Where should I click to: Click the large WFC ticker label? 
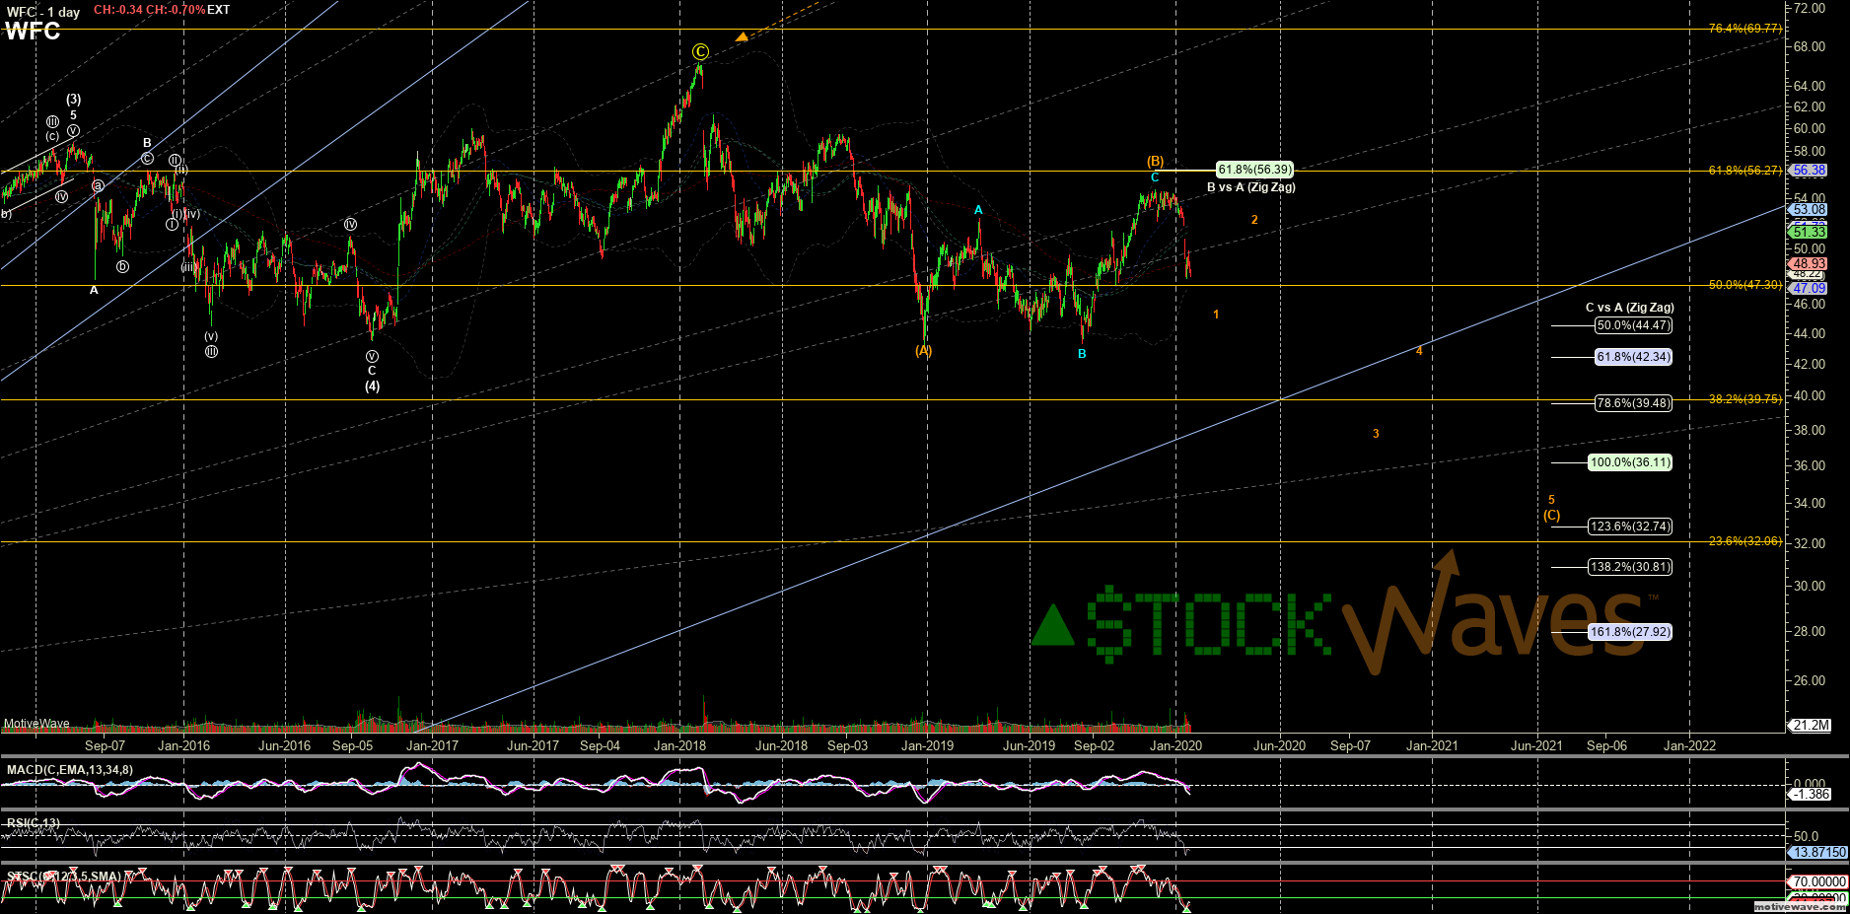[33, 32]
